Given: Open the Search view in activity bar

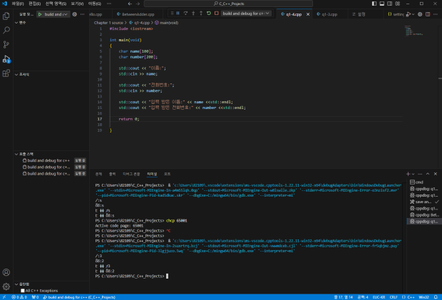Looking at the screenshot, I should pyautogui.click(x=6, y=30).
